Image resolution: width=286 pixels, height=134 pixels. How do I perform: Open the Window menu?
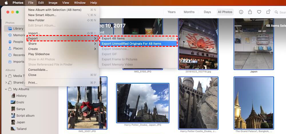80,3
